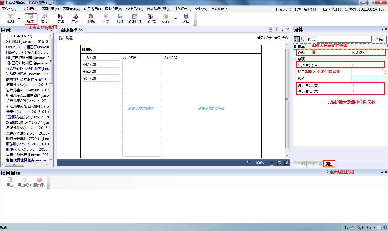The image size is (388, 231).
Task: Click the fit-to-window icon in canvas zoom bar
Action: (x=279, y=163)
